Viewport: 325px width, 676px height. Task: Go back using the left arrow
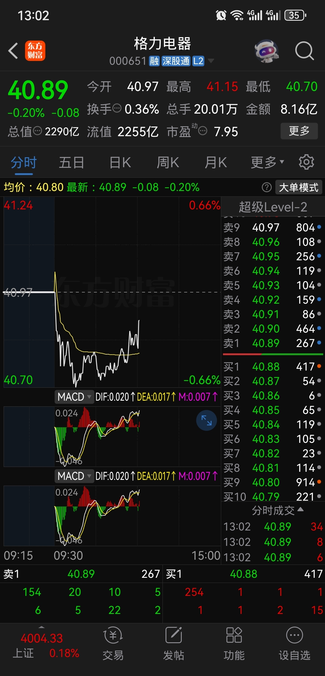tap(13, 51)
